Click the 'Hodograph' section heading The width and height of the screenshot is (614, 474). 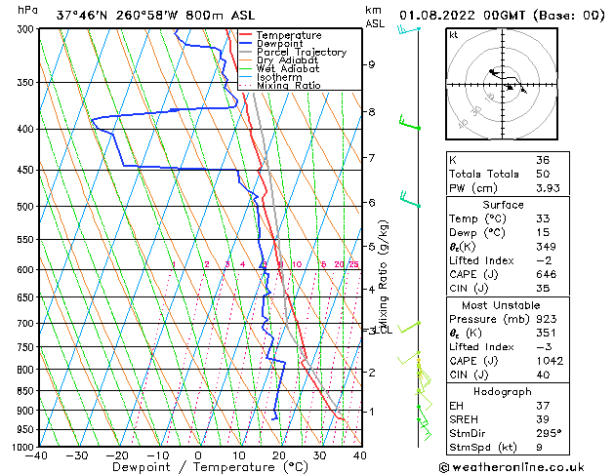tap(503, 391)
